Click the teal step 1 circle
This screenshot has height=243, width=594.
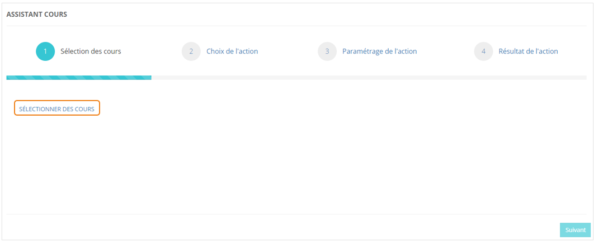[45, 51]
